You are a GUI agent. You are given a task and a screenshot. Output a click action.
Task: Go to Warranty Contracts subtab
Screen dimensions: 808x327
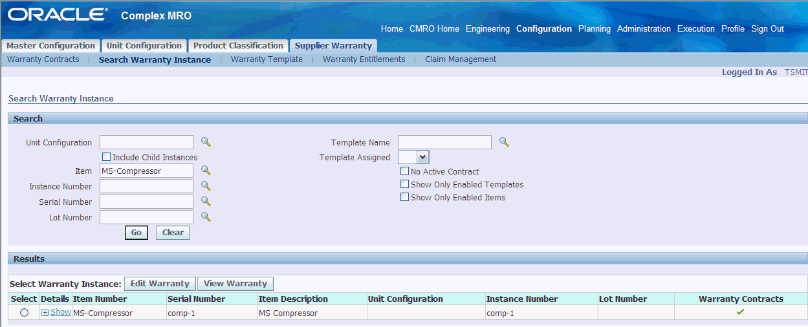pos(43,59)
